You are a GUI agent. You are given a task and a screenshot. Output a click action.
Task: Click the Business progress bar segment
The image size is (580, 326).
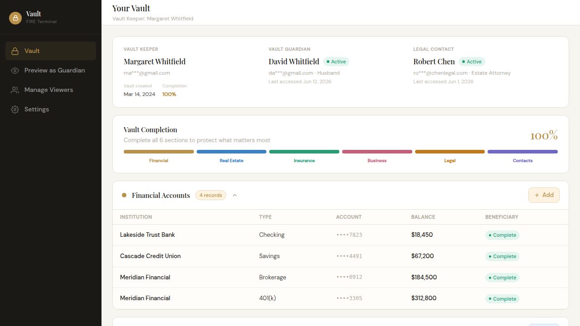(x=377, y=152)
